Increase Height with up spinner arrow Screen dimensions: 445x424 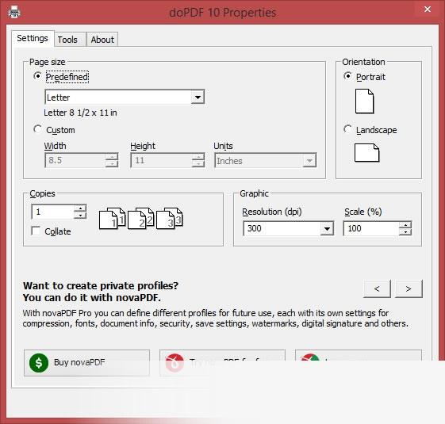[198, 157]
